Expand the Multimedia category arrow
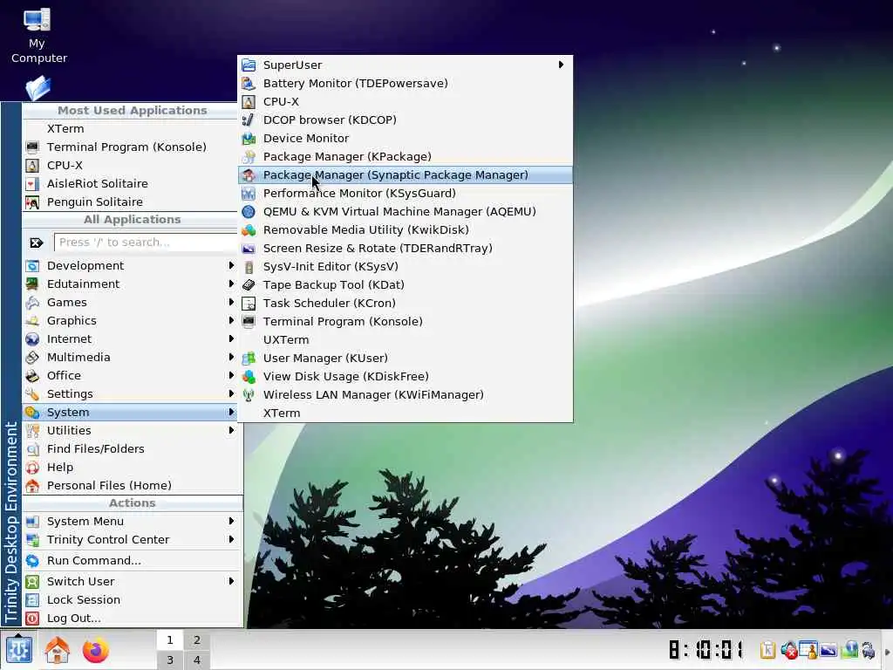The image size is (893, 670). coord(231,357)
